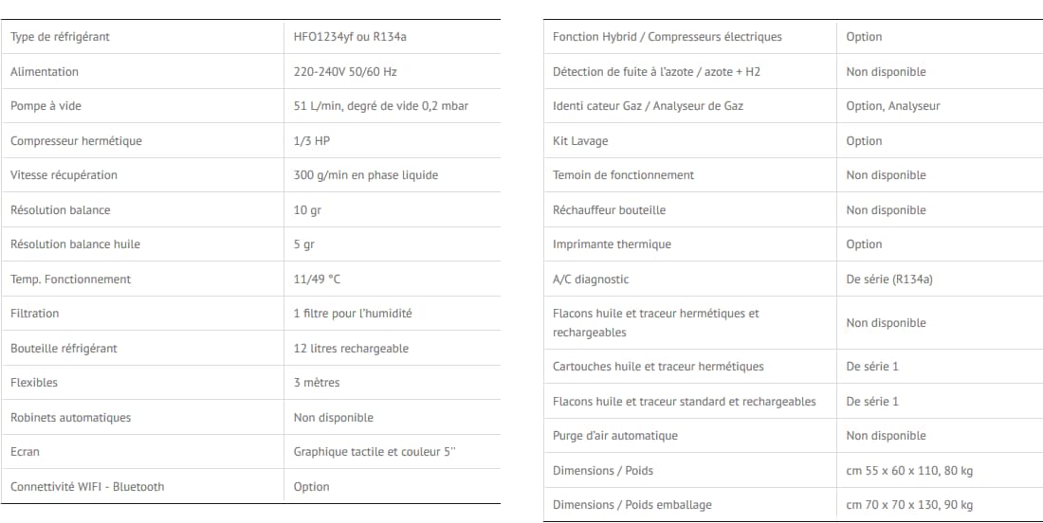Click the "Kit Lavage" label

pyautogui.click(x=580, y=141)
